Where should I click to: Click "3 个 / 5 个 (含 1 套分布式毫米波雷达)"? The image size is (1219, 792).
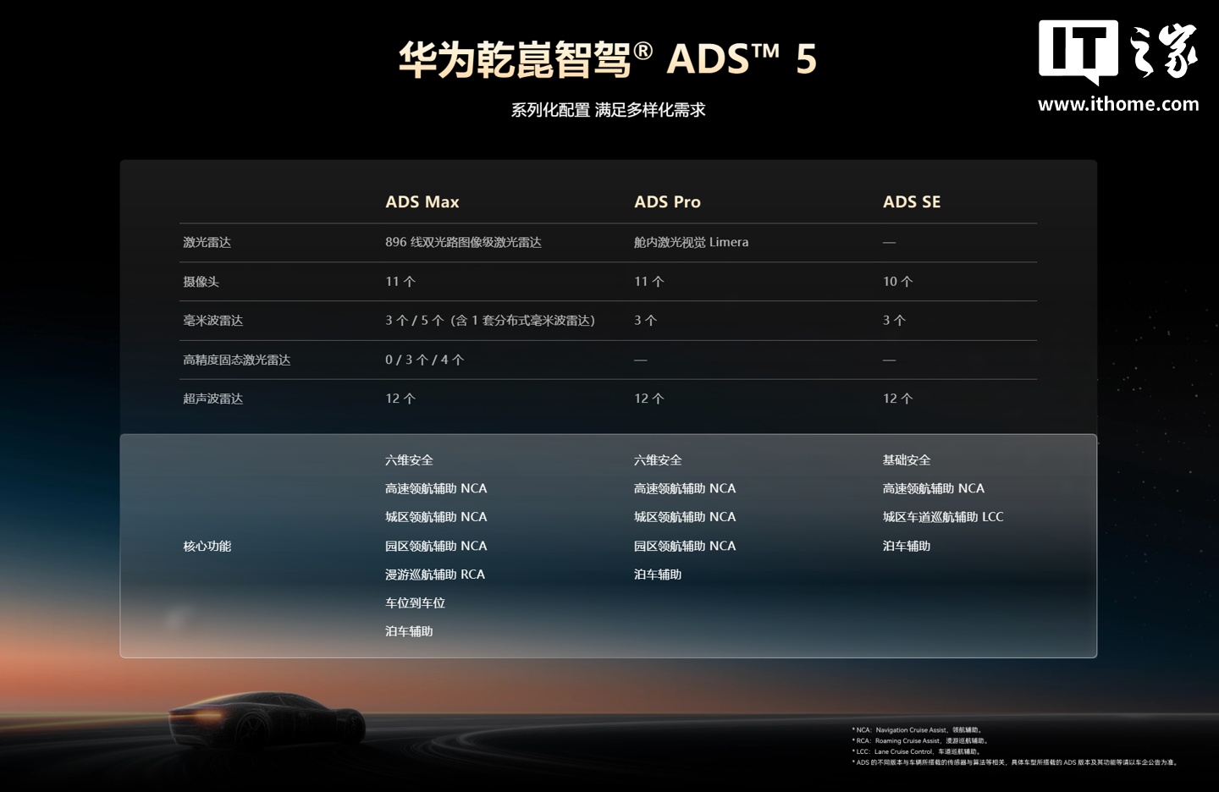click(x=490, y=321)
